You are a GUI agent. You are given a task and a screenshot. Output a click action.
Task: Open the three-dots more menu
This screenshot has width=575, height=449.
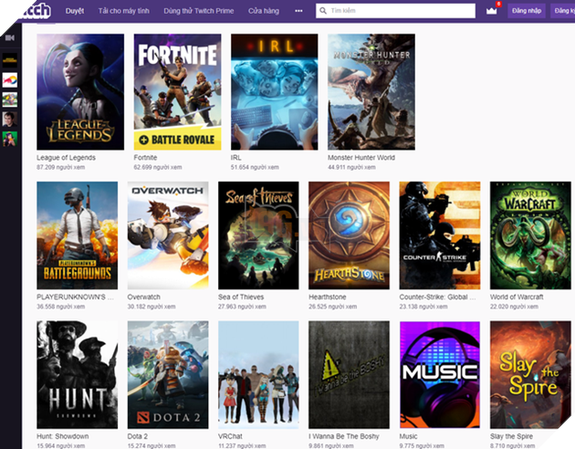pyautogui.click(x=298, y=11)
